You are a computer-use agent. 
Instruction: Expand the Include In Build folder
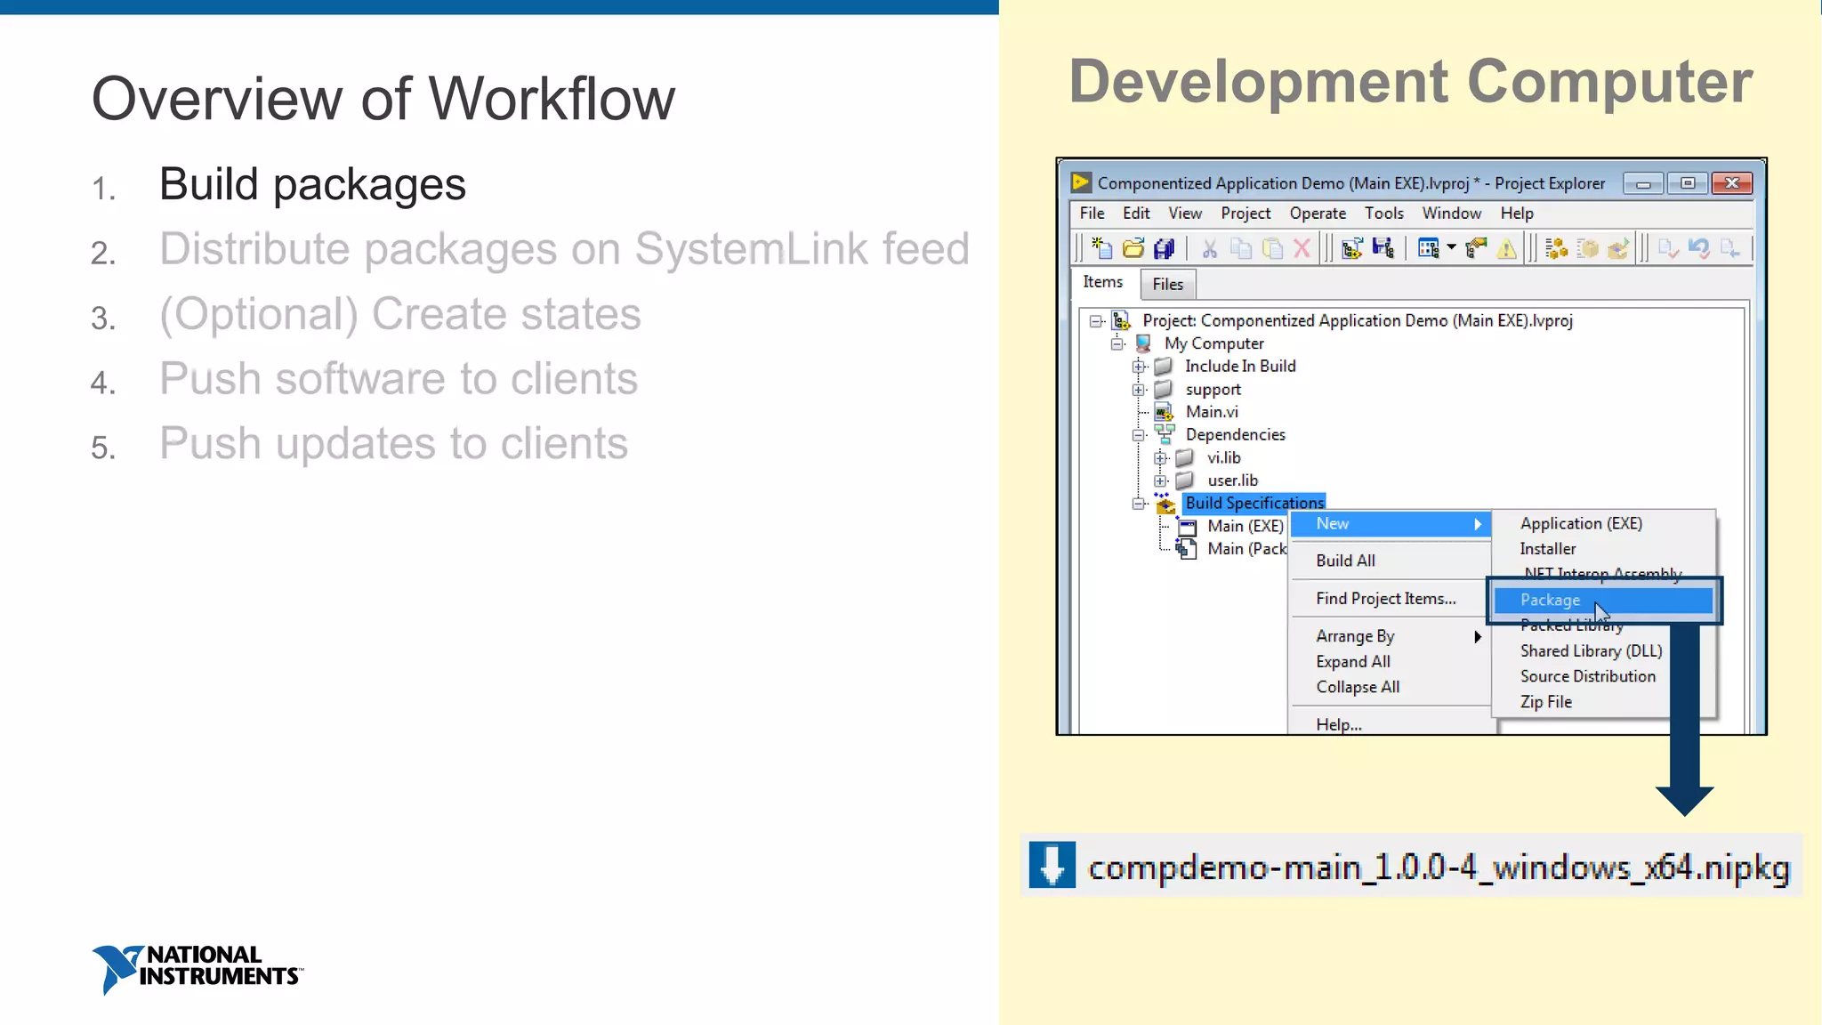coord(1139,367)
